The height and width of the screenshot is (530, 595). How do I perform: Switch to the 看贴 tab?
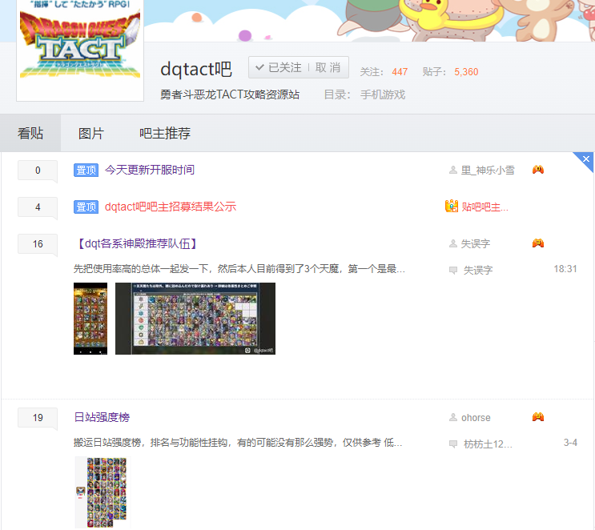[30, 133]
